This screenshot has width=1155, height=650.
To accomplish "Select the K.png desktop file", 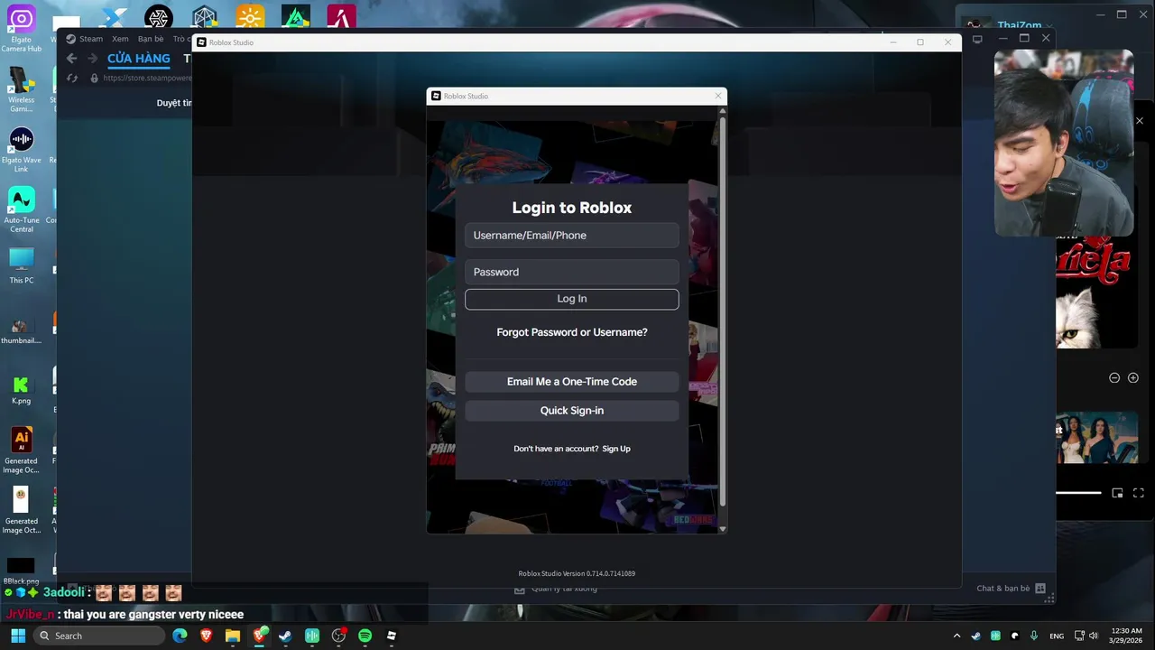I will click(x=21, y=390).
